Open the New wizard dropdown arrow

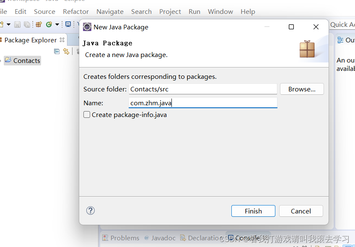tap(8, 25)
